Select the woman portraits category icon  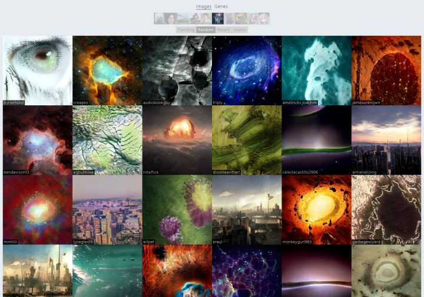171,19
